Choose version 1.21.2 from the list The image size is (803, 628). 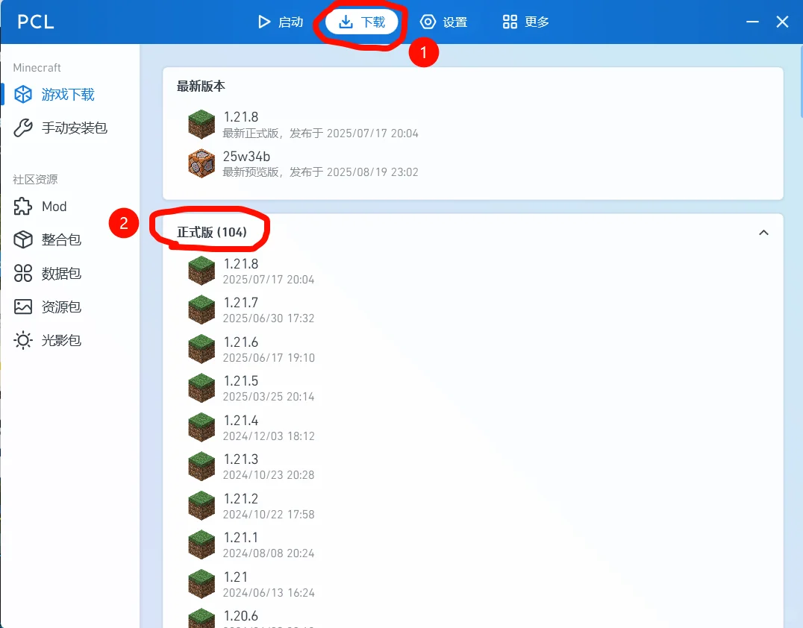(x=473, y=506)
